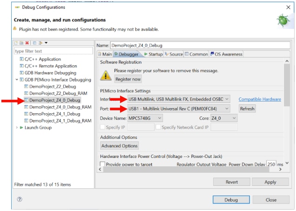Select DemoProject_Z2_Debug configuration

53,86
